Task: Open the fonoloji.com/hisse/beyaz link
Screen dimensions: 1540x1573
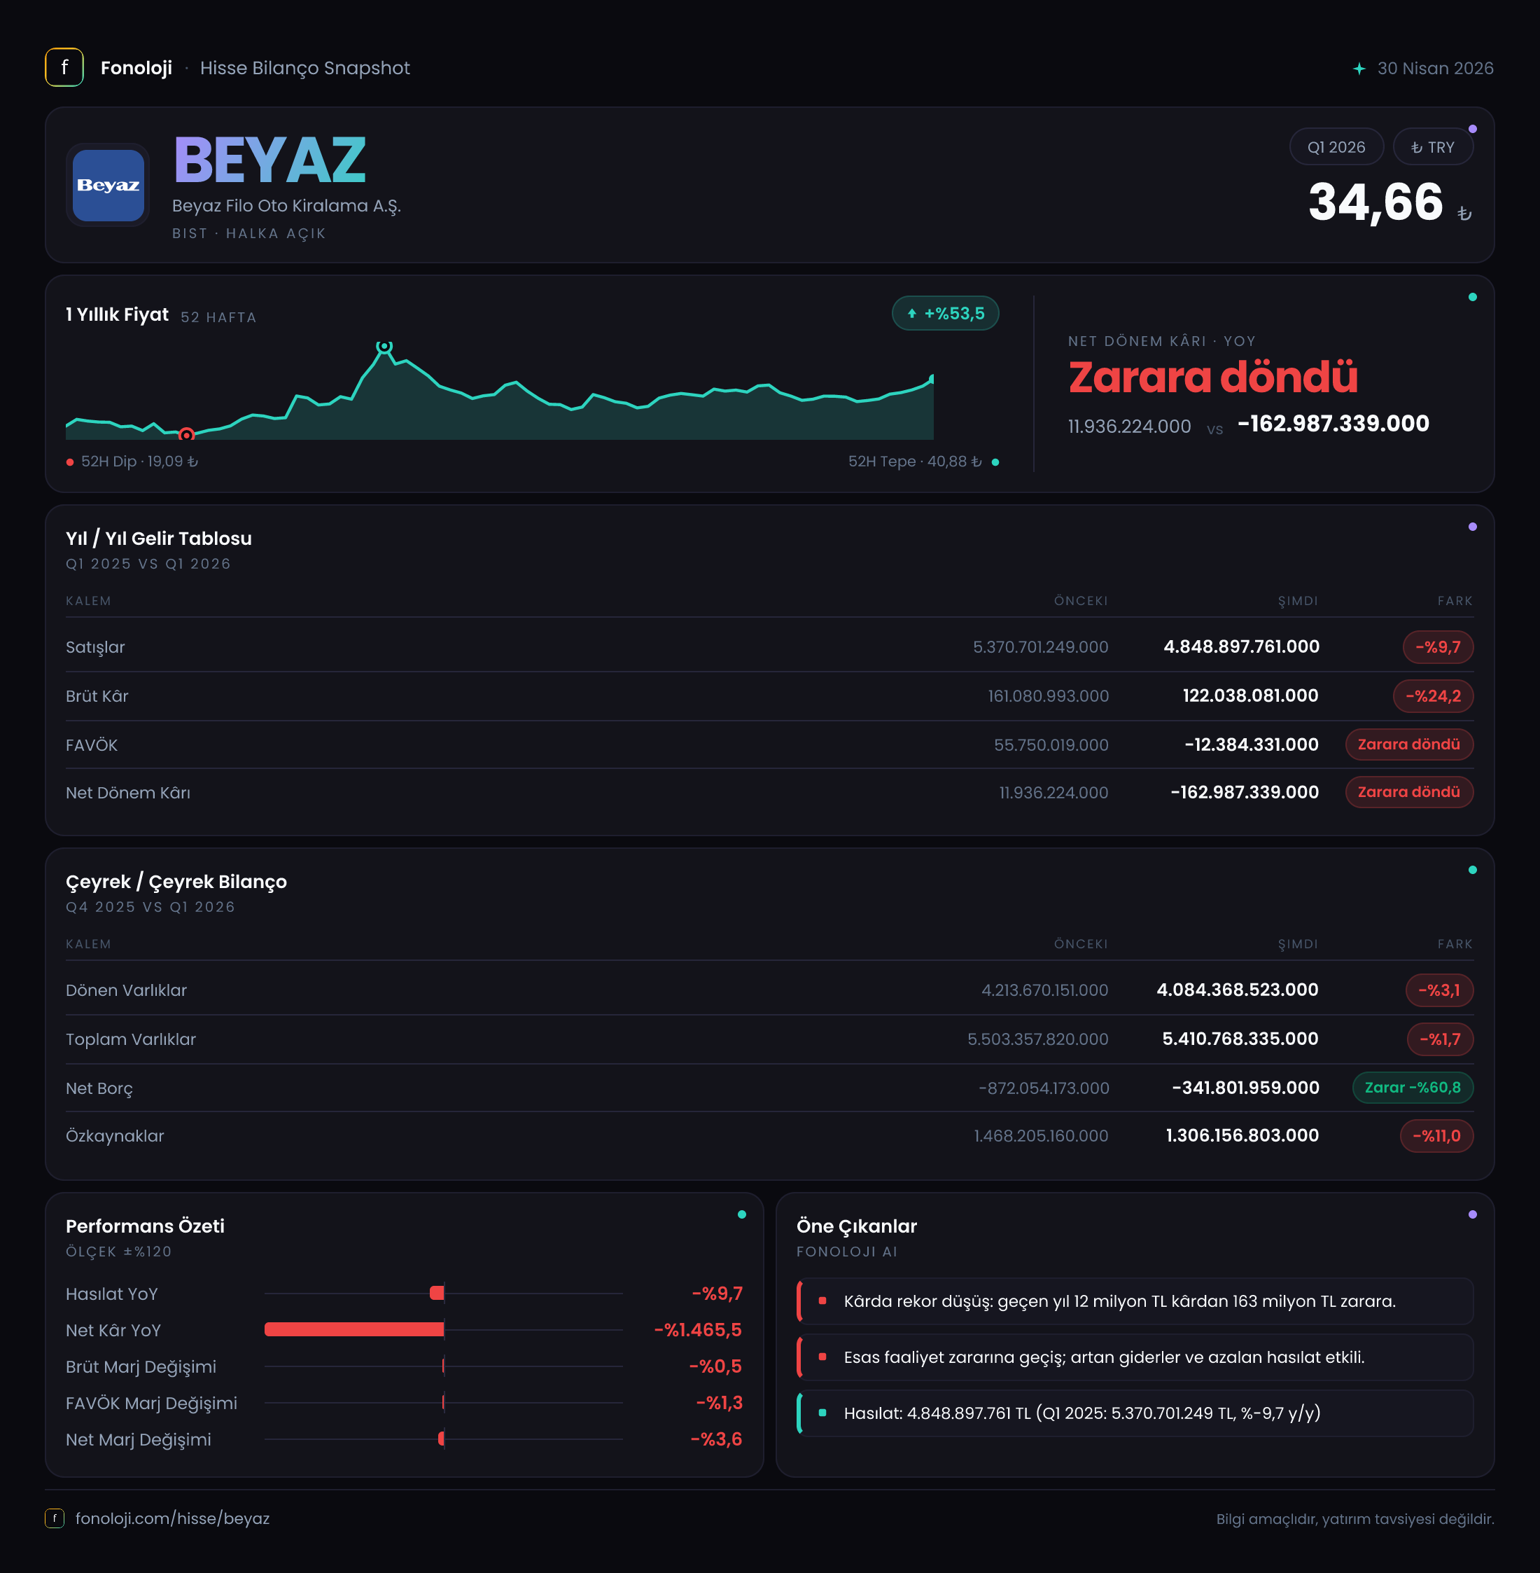Action: click(172, 1518)
